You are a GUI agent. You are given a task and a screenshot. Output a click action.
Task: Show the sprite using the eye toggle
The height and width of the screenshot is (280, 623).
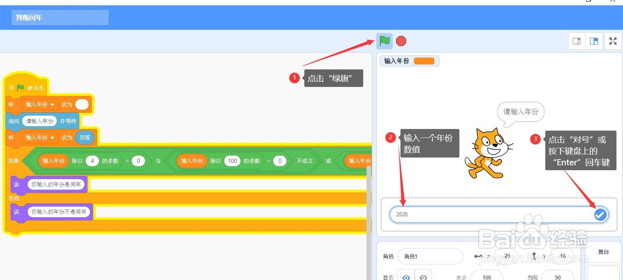[x=406, y=277]
